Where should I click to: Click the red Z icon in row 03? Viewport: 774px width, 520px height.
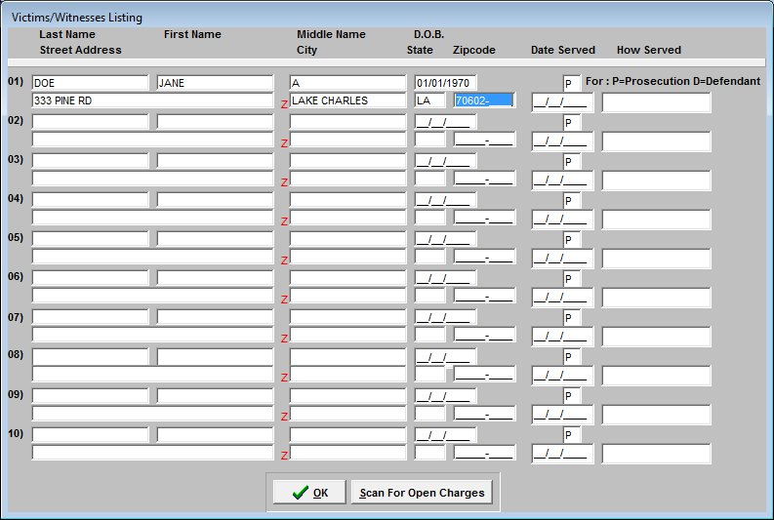click(284, 181)
